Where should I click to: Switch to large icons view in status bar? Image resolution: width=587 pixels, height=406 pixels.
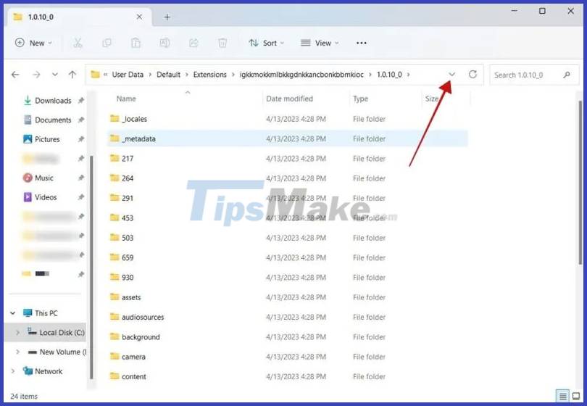click(x=576, y=396)
